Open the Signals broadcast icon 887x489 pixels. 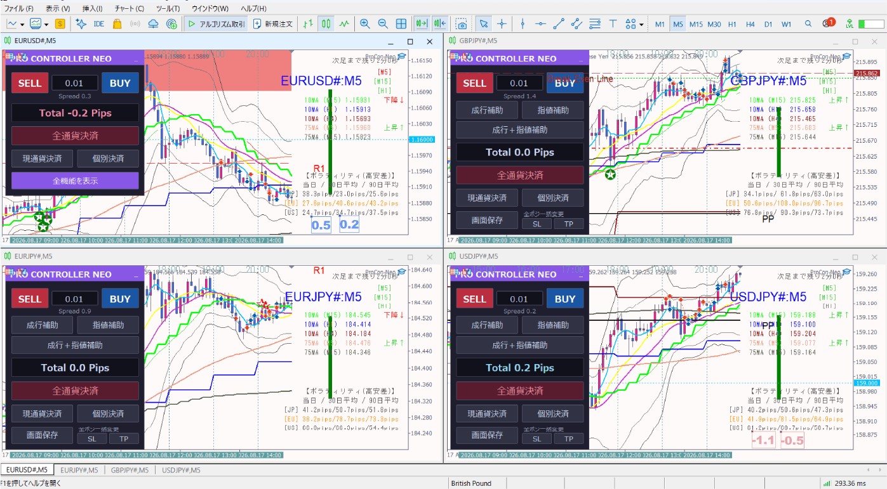135,23
